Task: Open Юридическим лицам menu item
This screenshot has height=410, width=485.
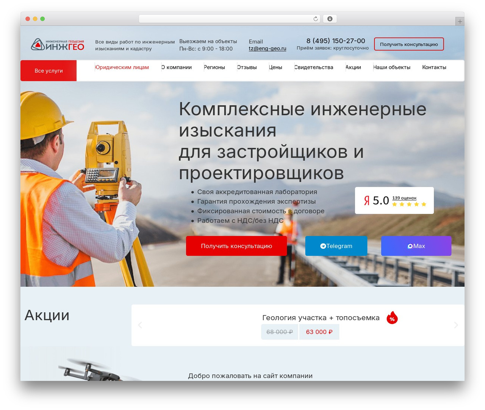Action: pos(122,67)
